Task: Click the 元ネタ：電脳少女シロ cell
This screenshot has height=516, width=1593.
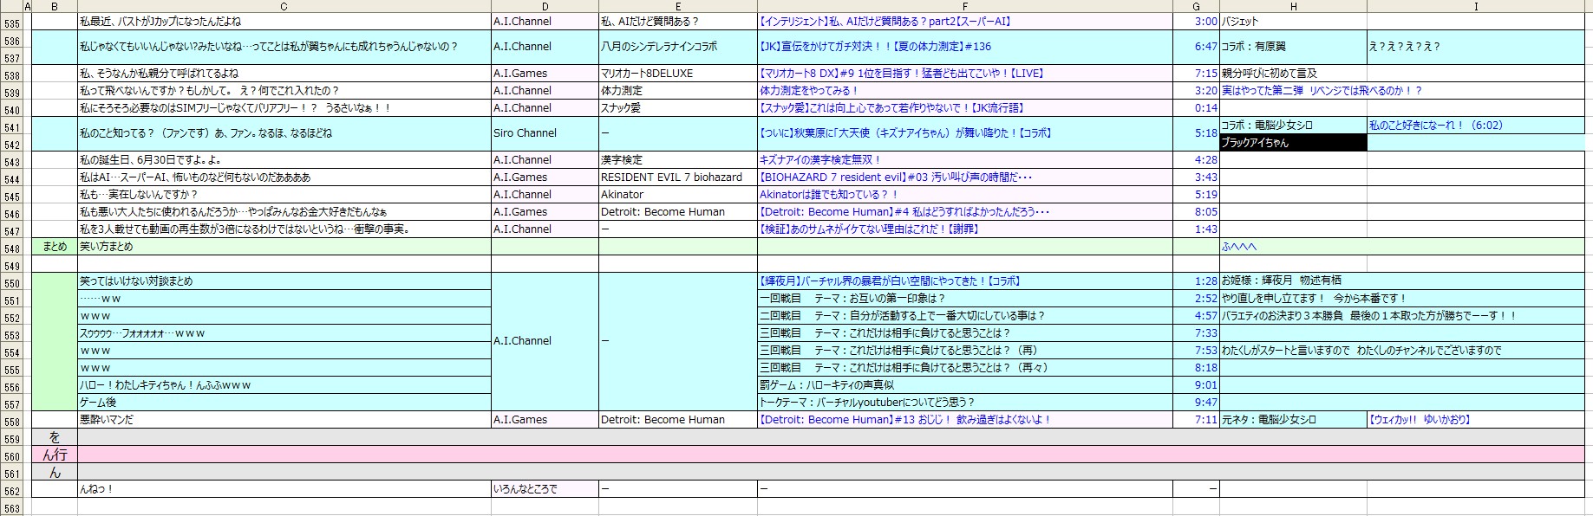Action: [x=1293, y=420]
